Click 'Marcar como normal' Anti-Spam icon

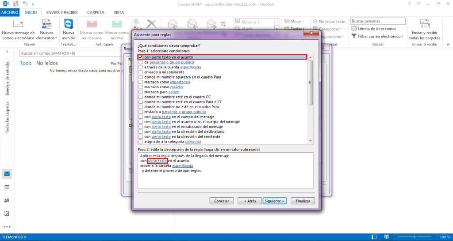pos(117,24)
